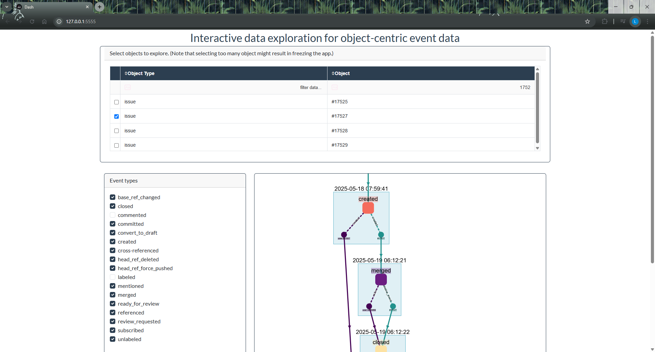Reload the Dash page
This screenshot has height=352, width=655.
32,21
